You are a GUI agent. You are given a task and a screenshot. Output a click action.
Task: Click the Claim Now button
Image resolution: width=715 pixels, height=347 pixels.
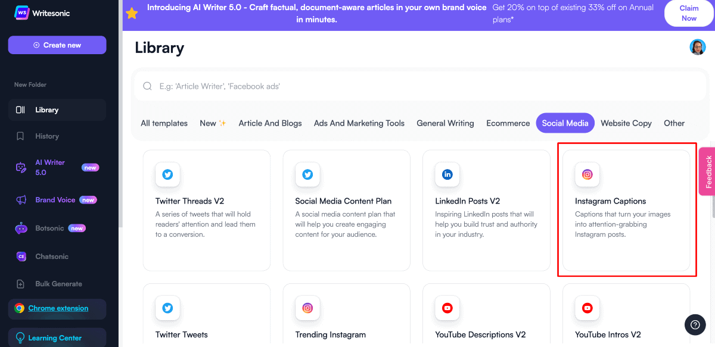689,13
